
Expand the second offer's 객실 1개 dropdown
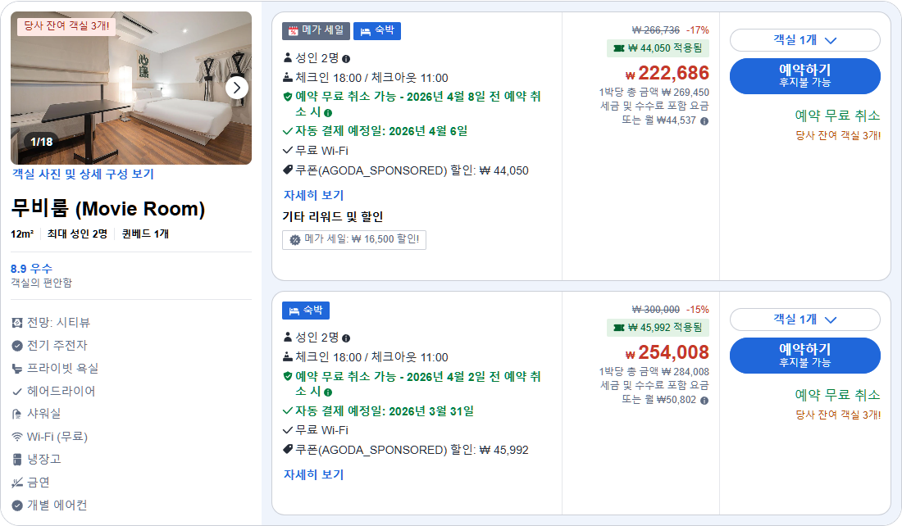tap(804, 318)
